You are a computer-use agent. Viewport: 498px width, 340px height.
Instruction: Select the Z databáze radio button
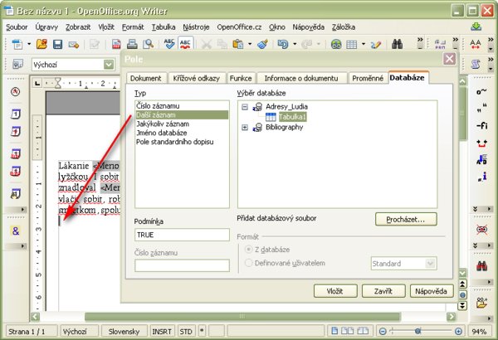tap(249, 250)
